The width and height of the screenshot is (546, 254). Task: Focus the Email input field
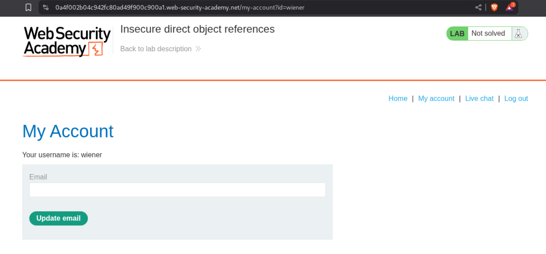177,190
